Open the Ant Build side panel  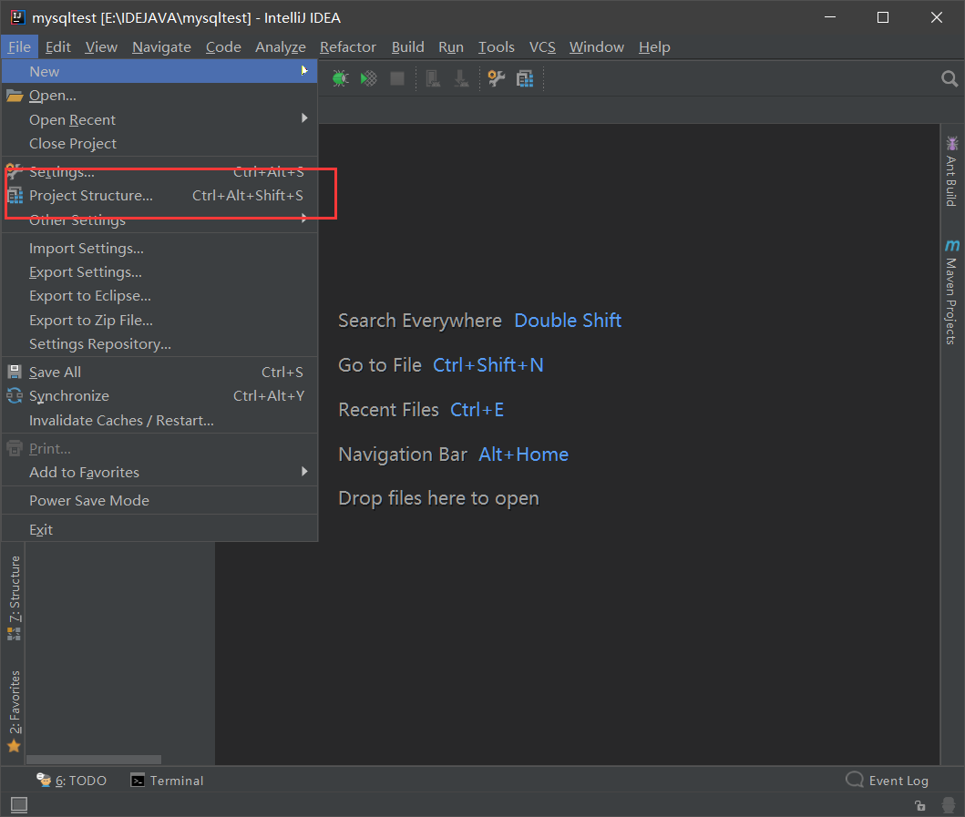[x=951, y=171]
